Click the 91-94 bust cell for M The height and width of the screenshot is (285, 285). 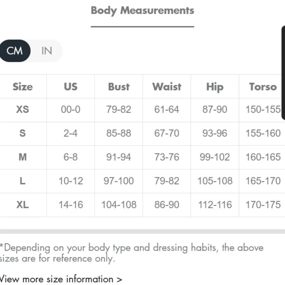point(119,157)
